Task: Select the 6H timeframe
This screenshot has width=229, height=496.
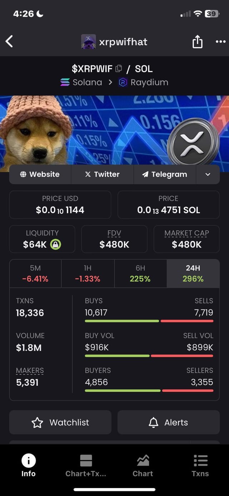Action: (140, 274)
